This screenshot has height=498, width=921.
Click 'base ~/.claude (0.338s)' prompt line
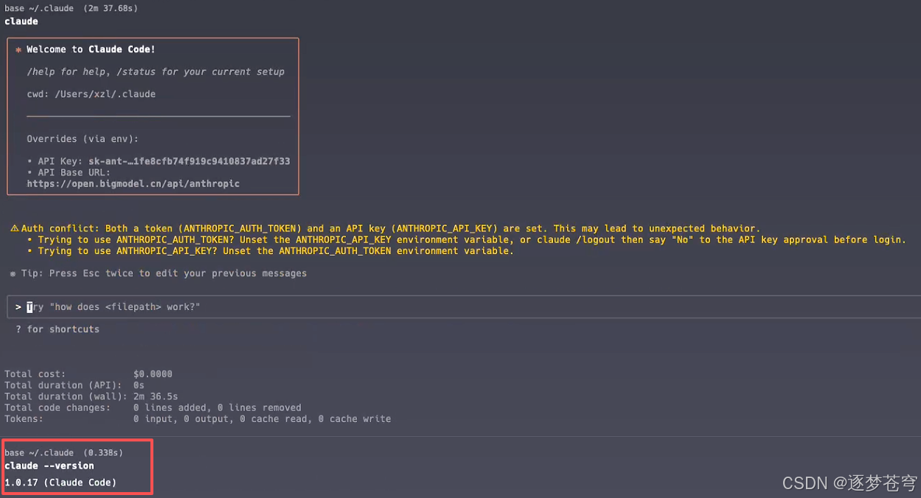coord(63,452)
